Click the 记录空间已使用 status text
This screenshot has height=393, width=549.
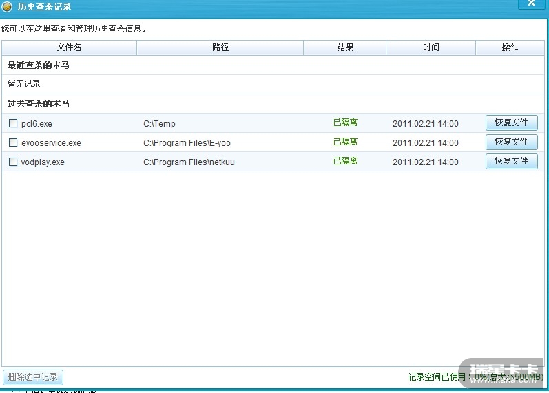(475, 377)
